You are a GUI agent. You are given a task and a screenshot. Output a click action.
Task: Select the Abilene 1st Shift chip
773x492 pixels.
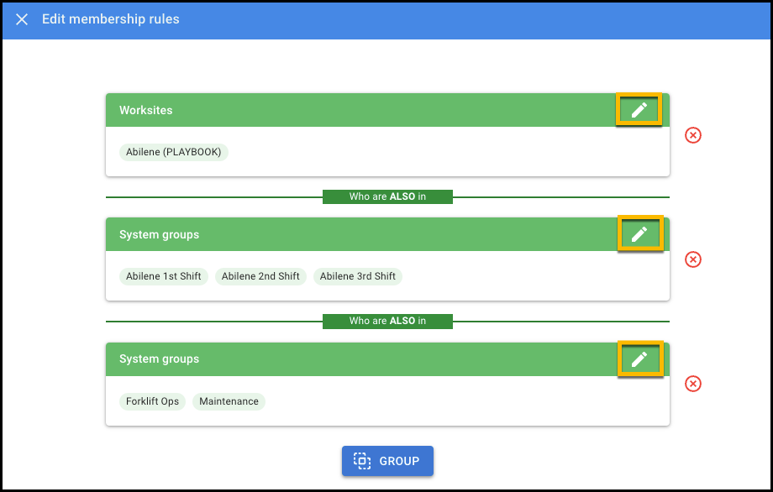click(x=164, y=276)
